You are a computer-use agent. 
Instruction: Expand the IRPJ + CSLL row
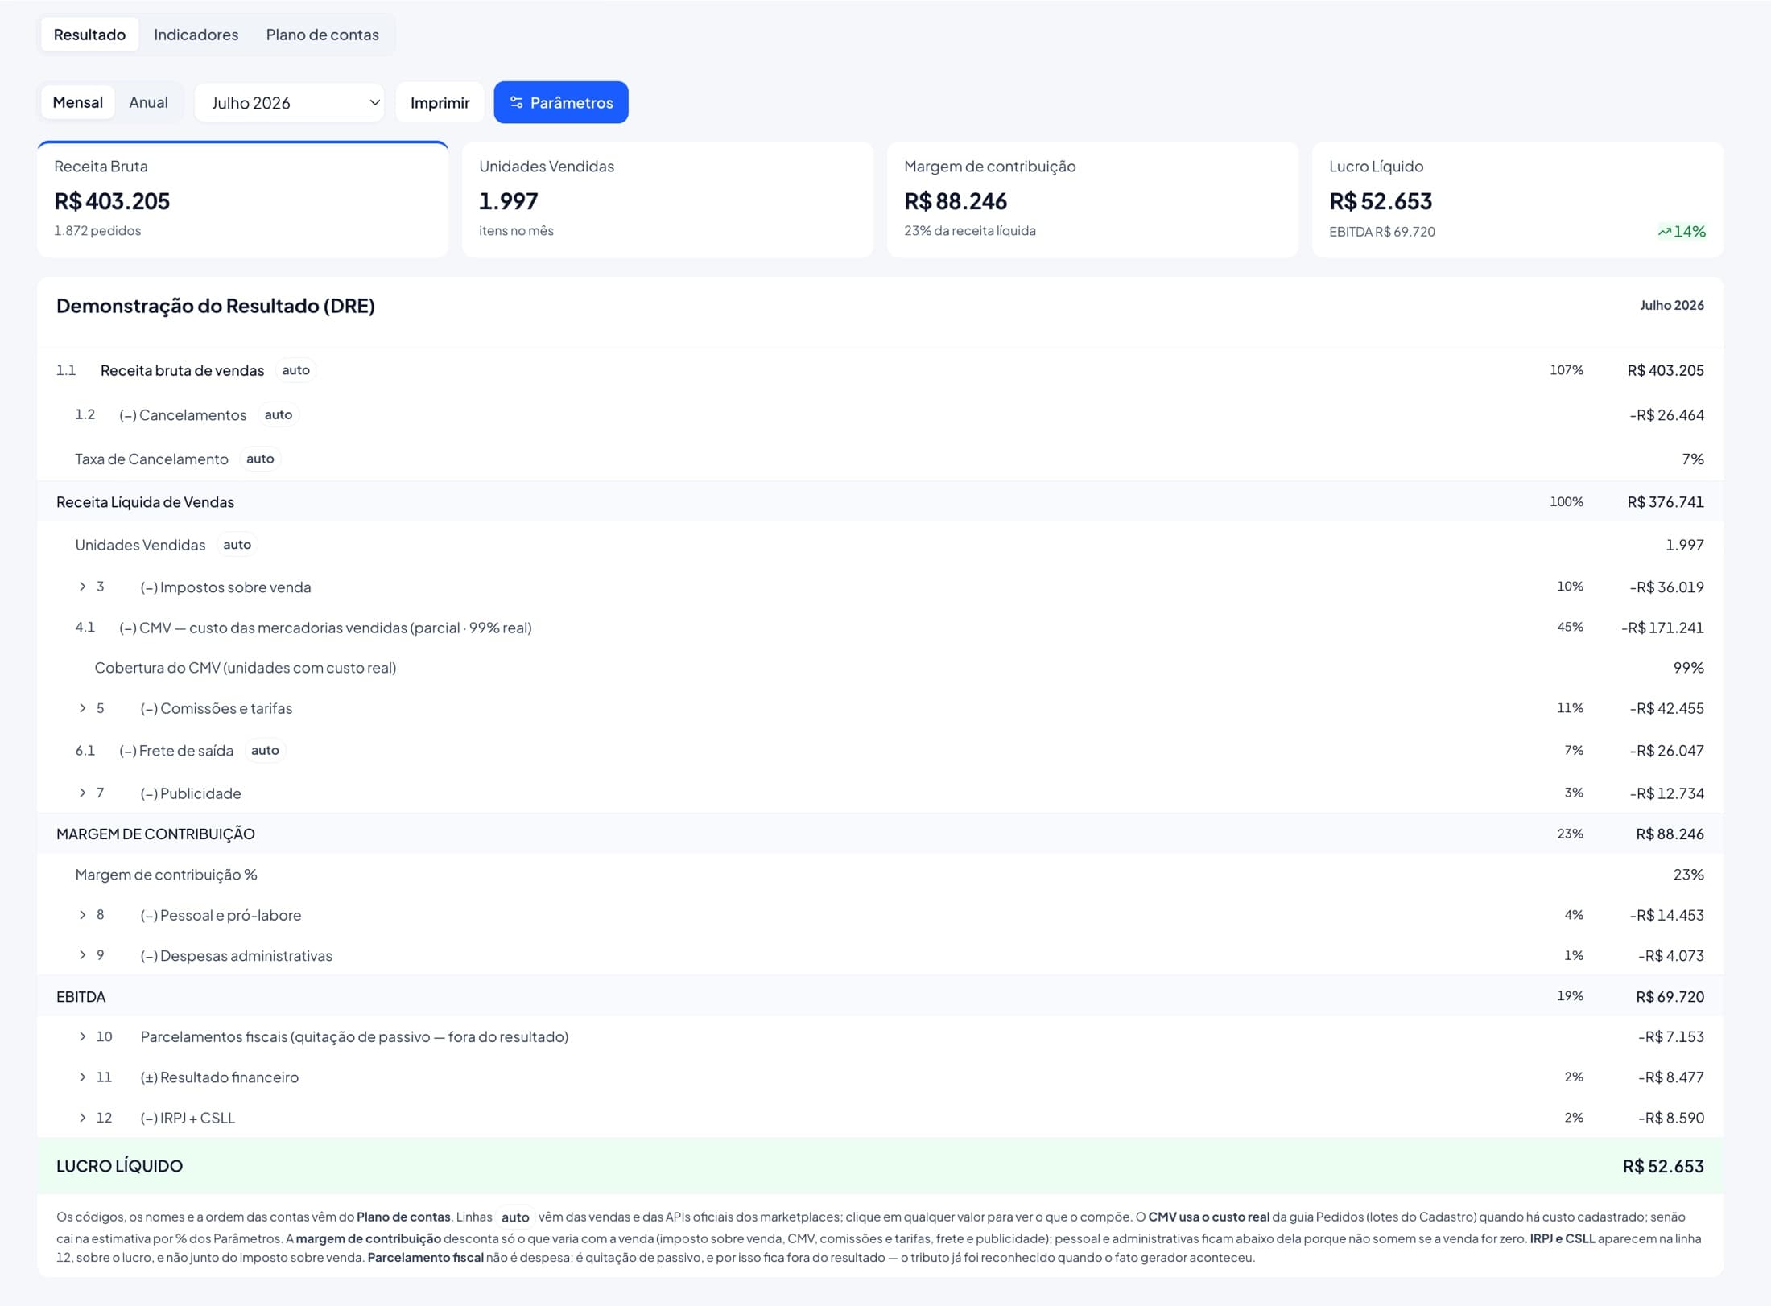point(82,1118)
